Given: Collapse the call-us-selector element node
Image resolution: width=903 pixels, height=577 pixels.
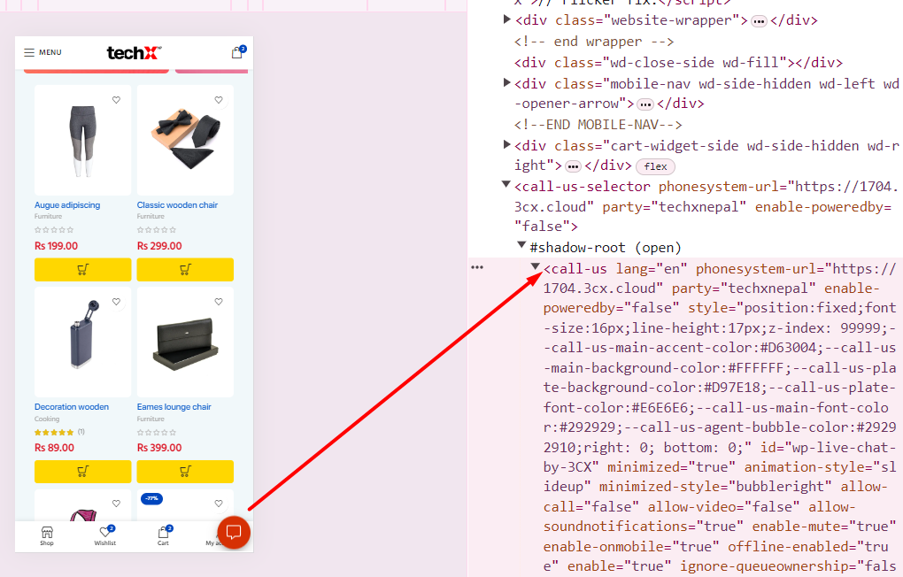Looking at the screenshot, I should [506, 185].
